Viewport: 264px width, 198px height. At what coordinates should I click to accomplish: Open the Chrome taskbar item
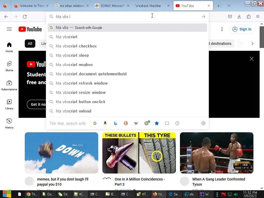pyautogui.click(x=32, y=194)
